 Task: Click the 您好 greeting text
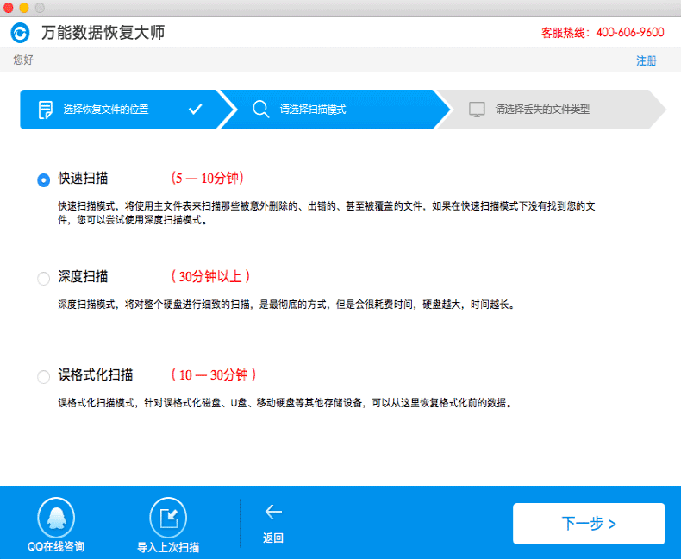[23, 60]
